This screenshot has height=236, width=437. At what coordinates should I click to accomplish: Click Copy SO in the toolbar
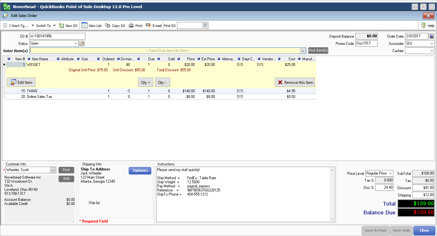(x=115, y=26)
